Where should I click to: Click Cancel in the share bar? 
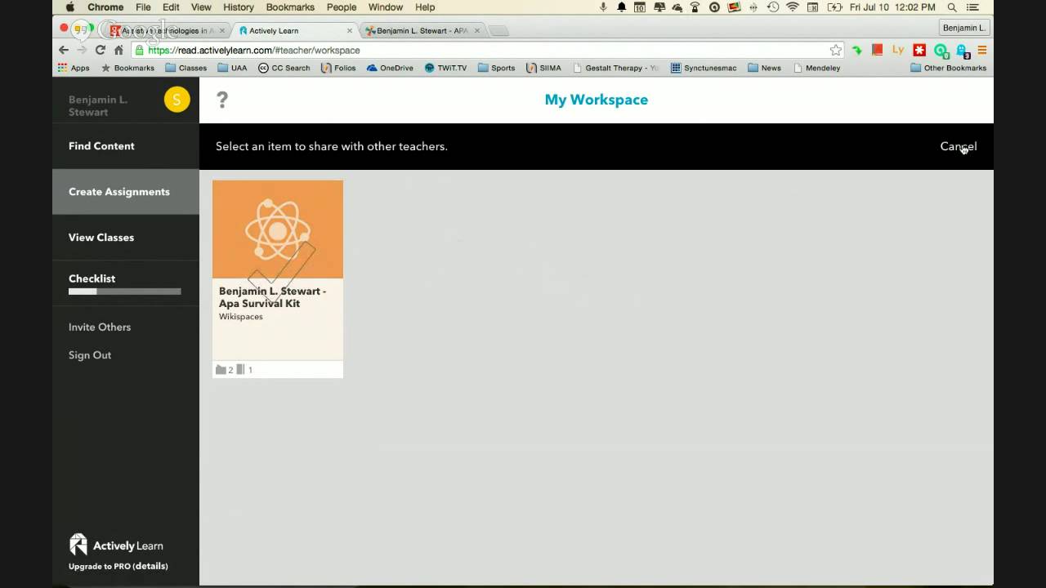tap(958, 146)
